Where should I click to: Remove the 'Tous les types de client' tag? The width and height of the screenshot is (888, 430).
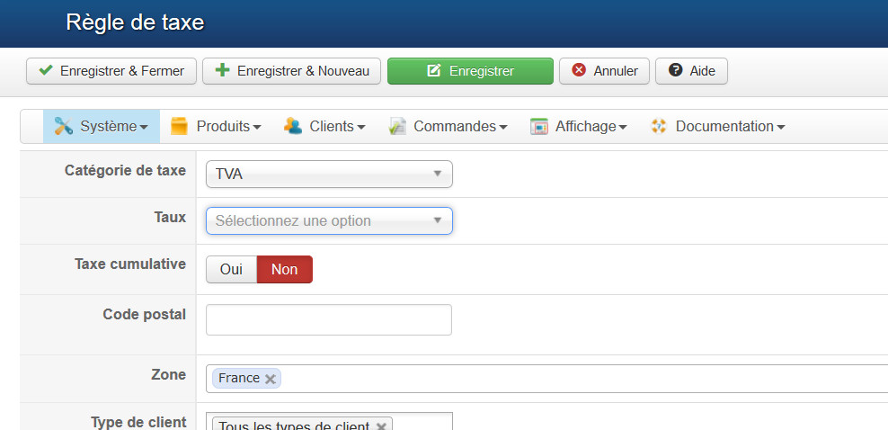tap(380, 426)
